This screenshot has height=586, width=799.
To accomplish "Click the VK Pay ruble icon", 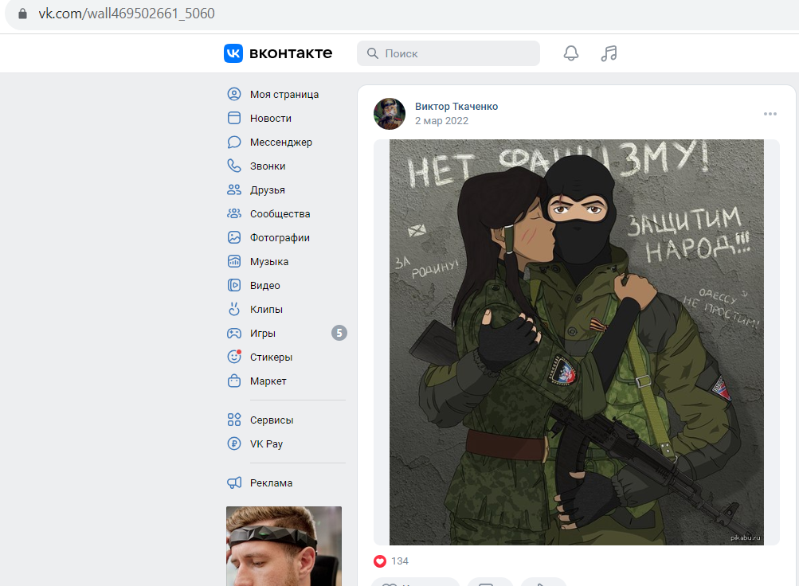I will coord(234,443).
